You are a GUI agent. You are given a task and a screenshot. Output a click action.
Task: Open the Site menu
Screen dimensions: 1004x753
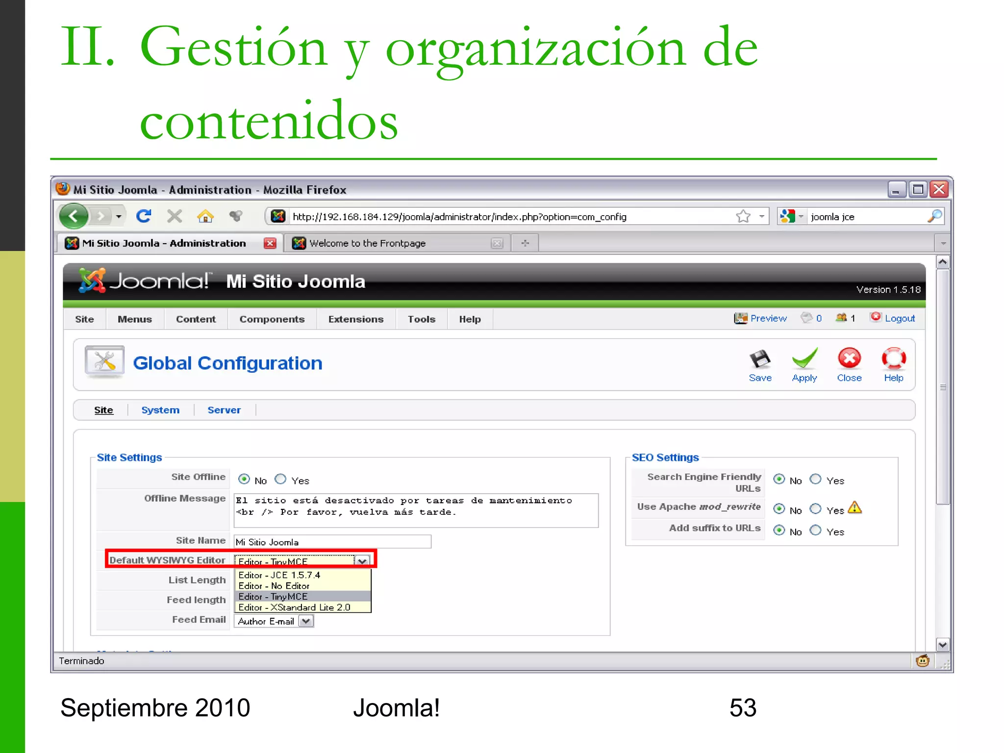[84, 319]
